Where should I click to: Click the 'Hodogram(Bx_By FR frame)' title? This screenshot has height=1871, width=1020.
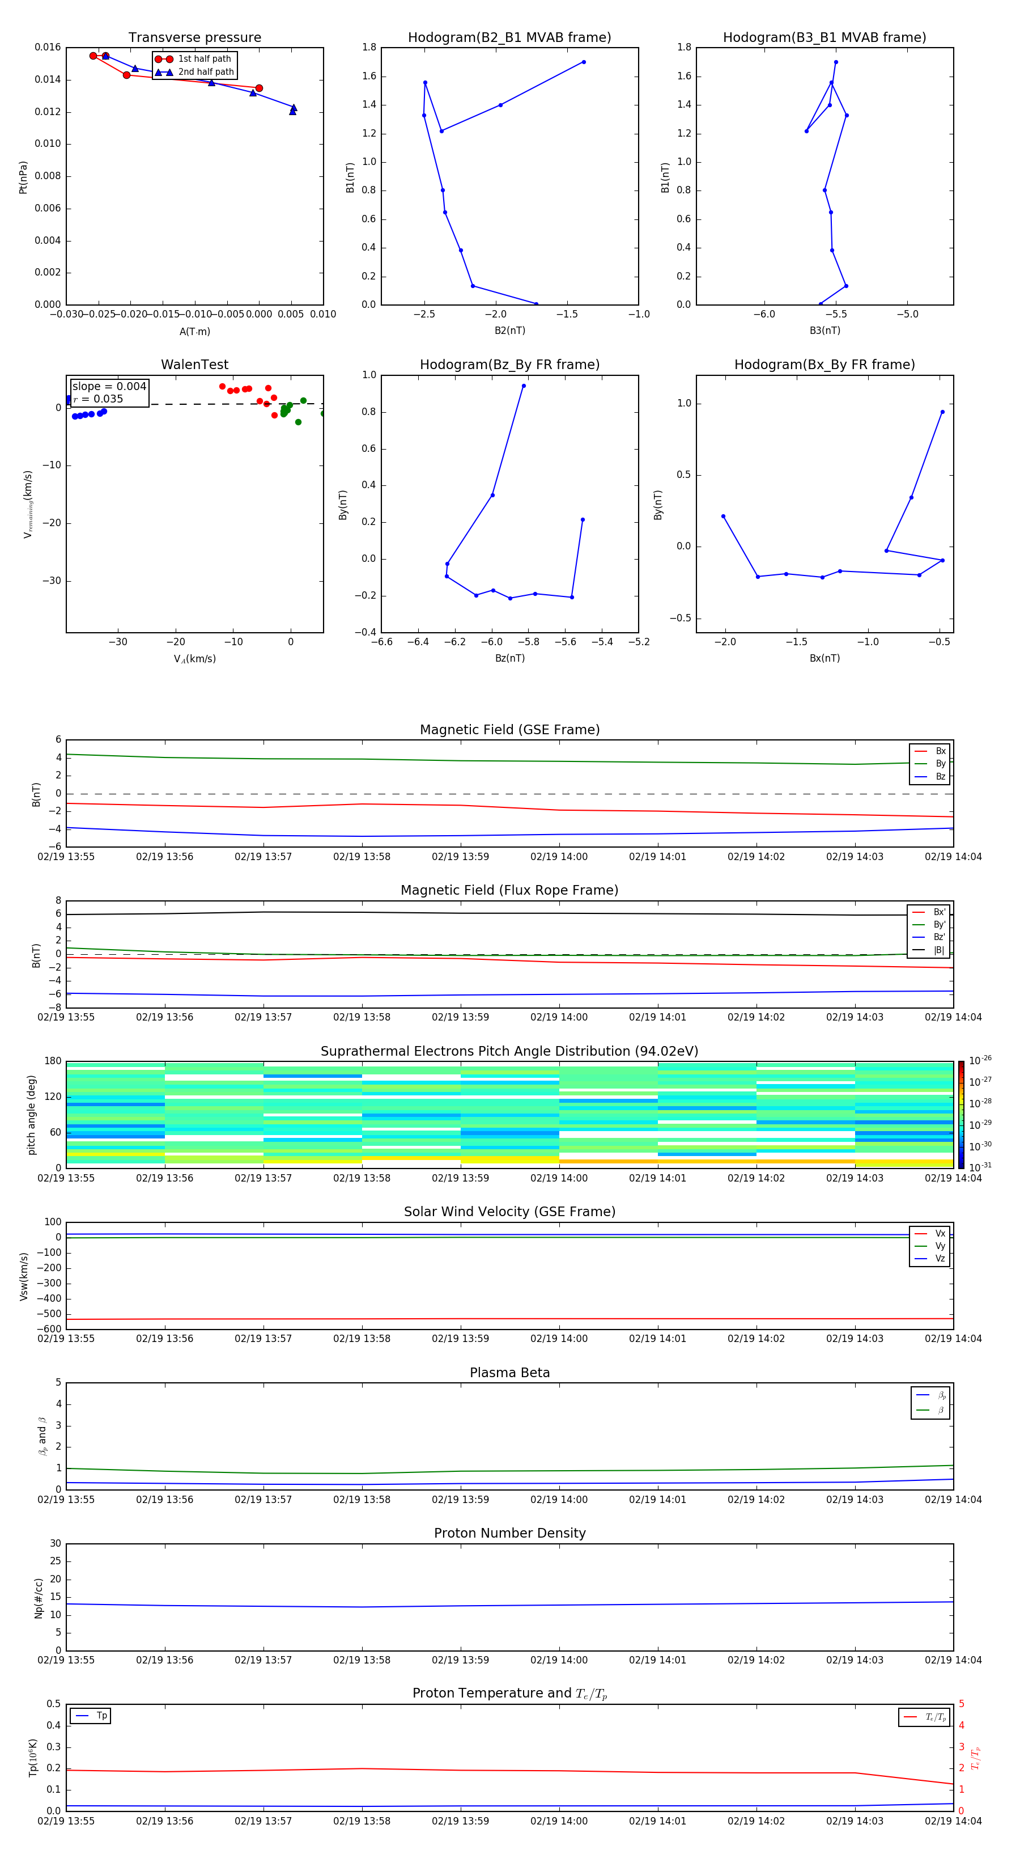tap(824, 365)
